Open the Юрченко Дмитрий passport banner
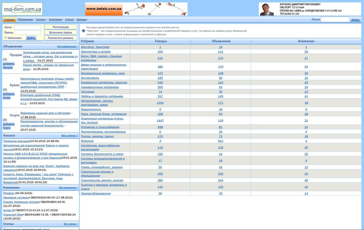The height and width of the screenshot is (230, 364). [x=310, y=9]
